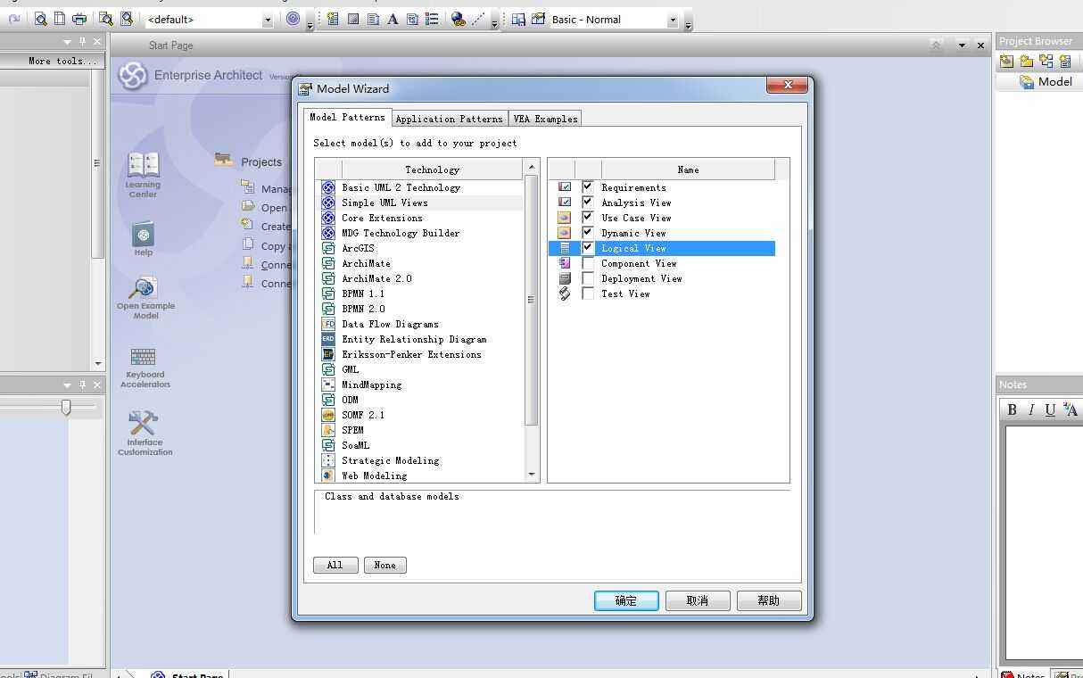The width and height of the screenshot is (1083, 678).
Task: Click the bulleted list icon in toolbar
Action: (432, 19)
